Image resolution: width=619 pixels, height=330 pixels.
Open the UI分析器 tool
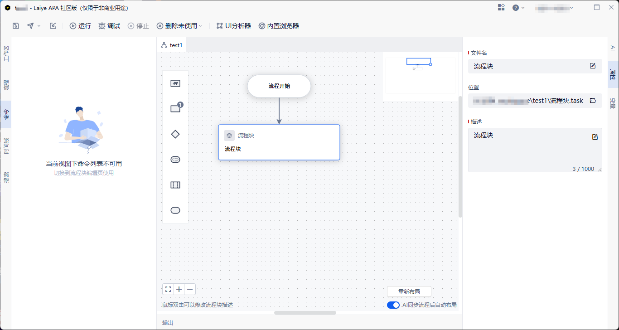pos(233,26)
